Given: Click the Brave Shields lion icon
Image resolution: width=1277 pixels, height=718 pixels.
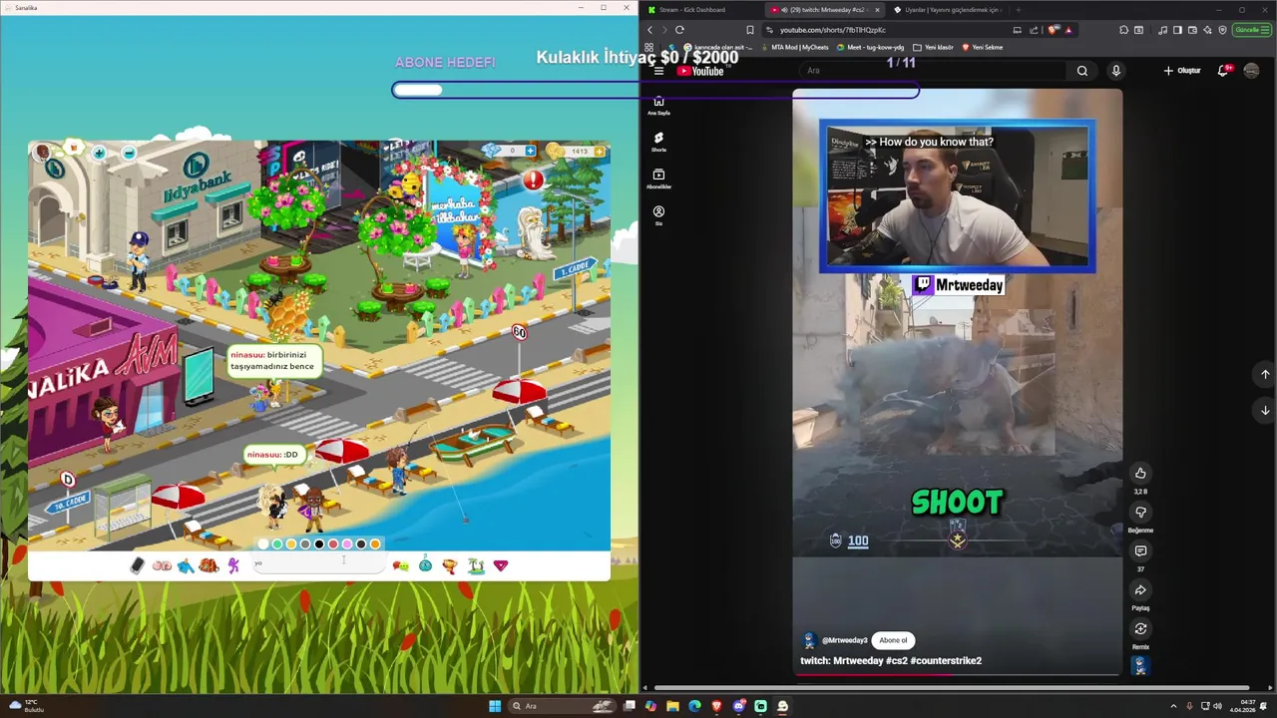Looking at the screenshot, I should coord(1053,30).
